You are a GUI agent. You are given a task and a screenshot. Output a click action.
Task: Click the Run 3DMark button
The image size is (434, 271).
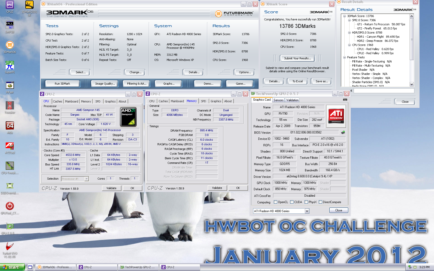pos(62,84)
